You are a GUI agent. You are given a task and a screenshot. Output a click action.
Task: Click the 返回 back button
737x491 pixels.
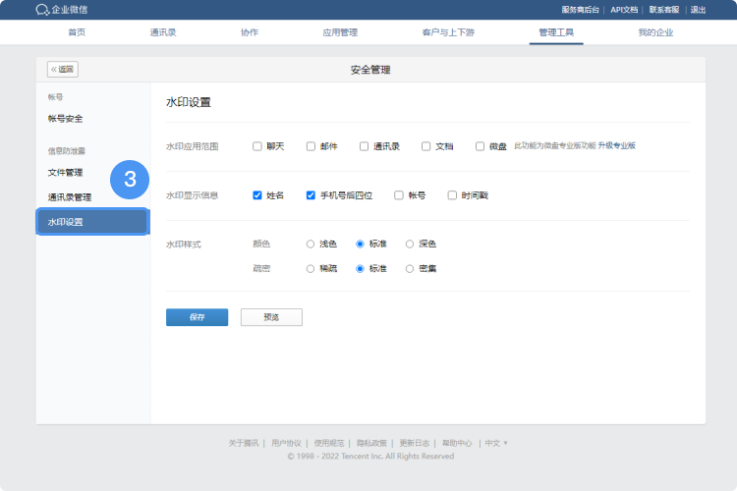coord(63,70)
